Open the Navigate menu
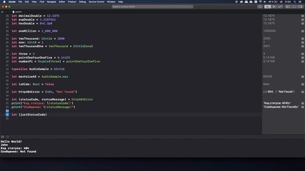This screenshot has height=171, width=305. coord(51,2)
